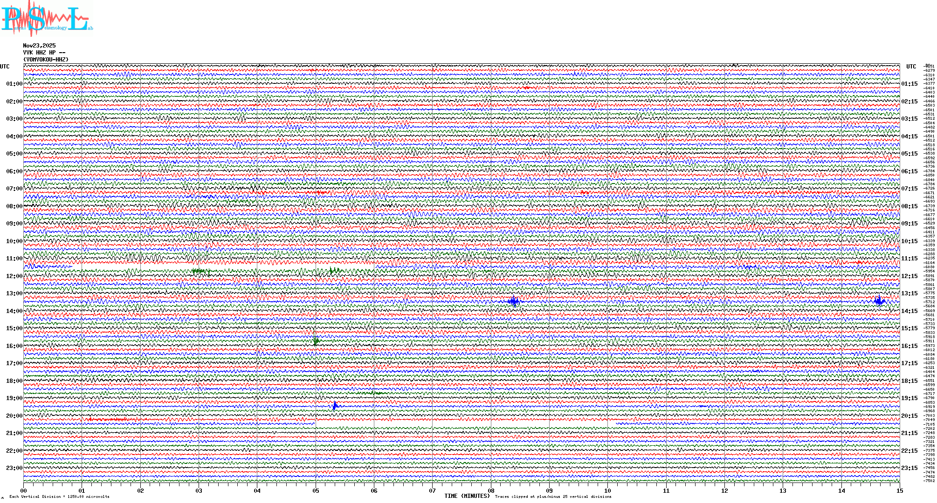Click the PSL seismology lab logo

[x=47, y=19]
